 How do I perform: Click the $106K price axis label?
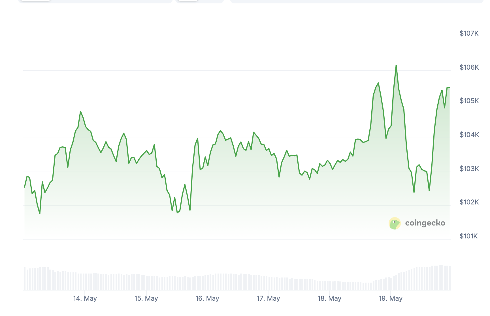pos(469,67)
